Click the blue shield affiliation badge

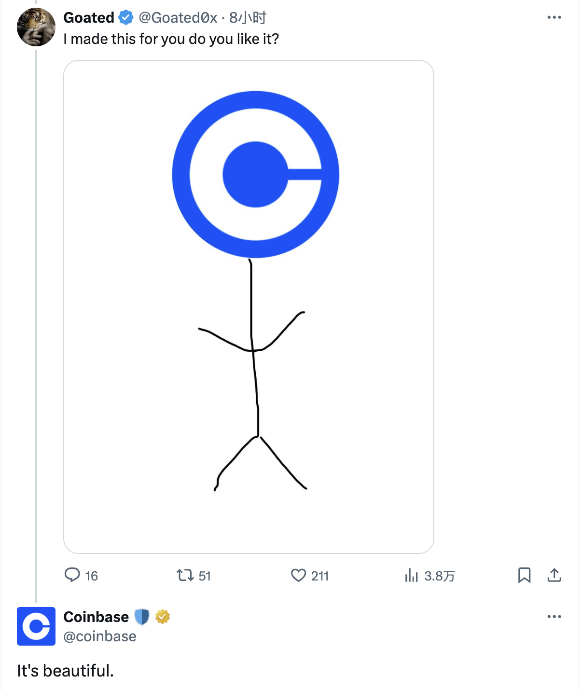pyautogui.click(x=142, y=617)
